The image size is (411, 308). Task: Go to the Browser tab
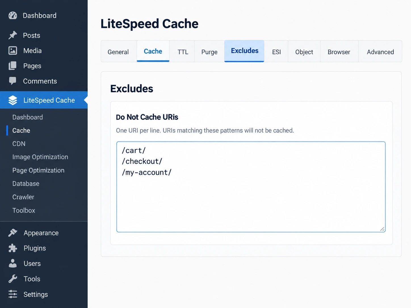[339, 52]
